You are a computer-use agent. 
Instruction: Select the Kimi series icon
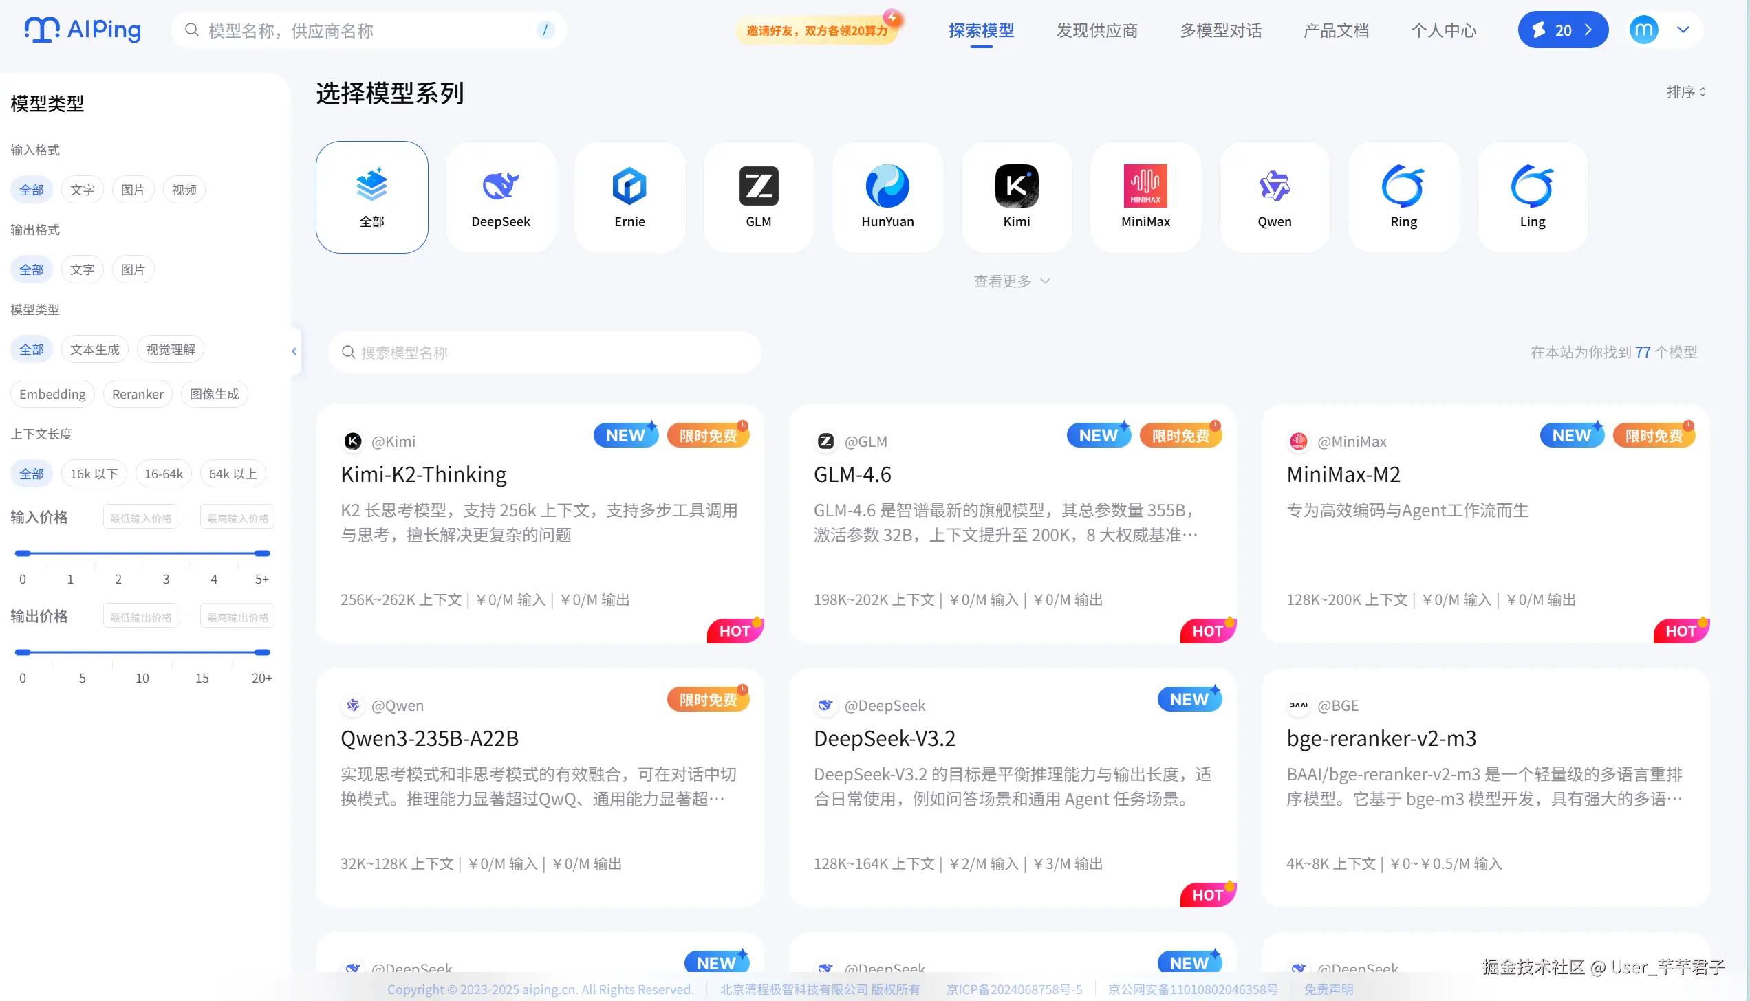click(1017, 186)
